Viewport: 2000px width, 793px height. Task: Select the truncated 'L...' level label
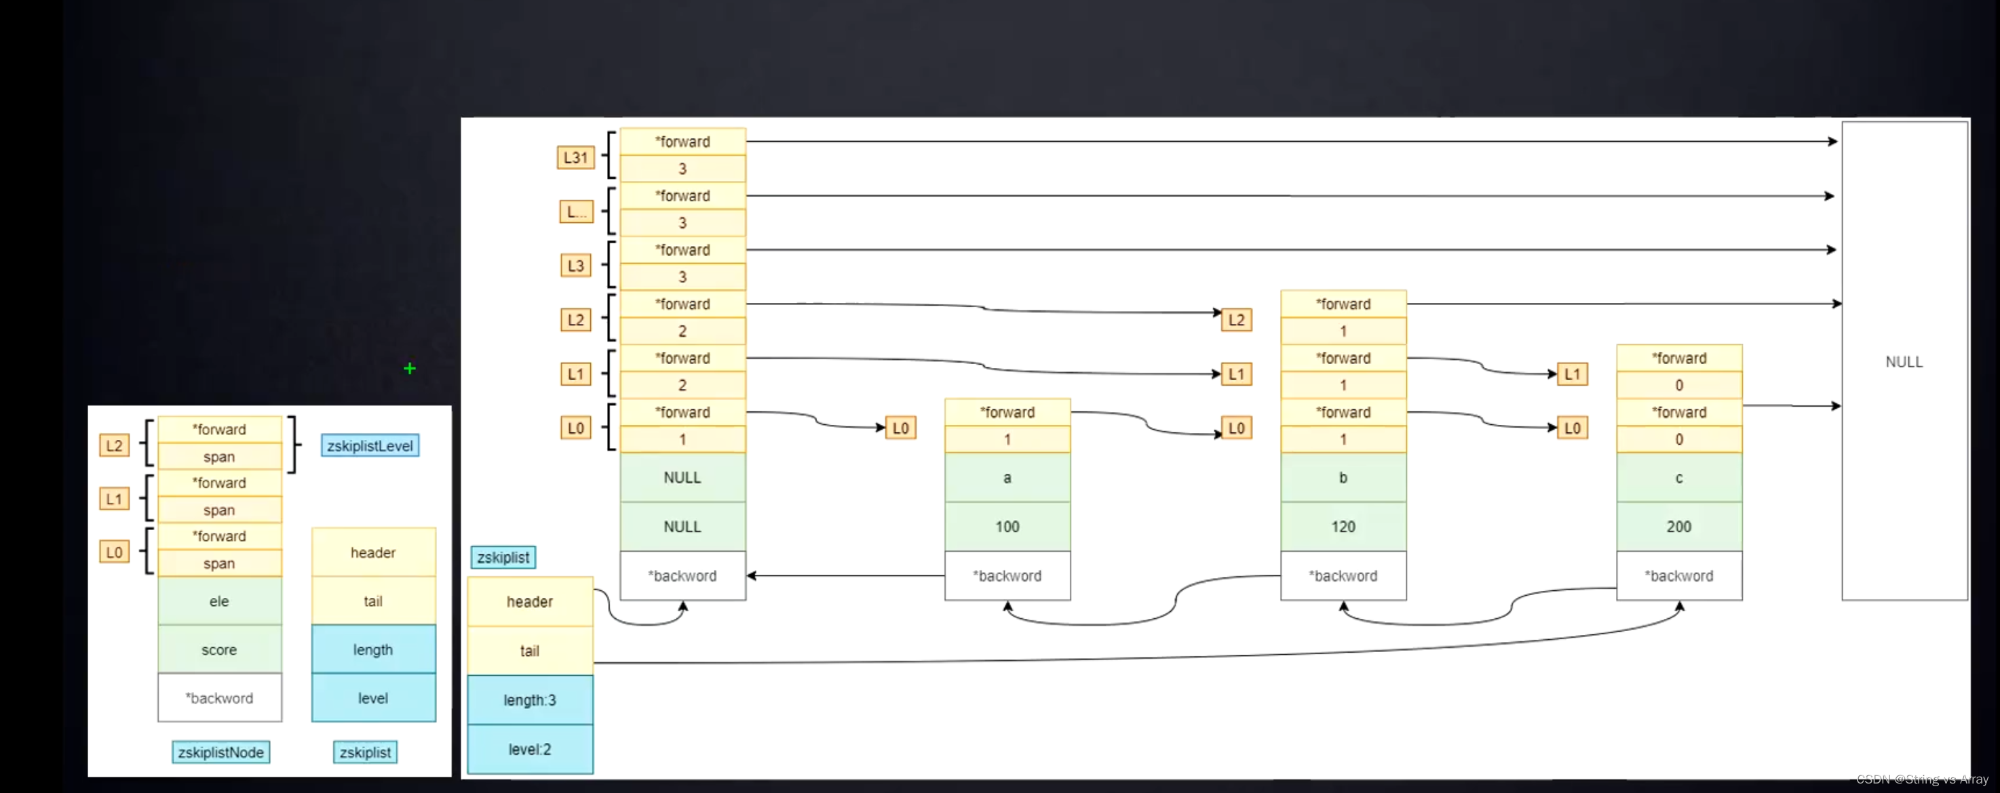[x=576, y=211]
